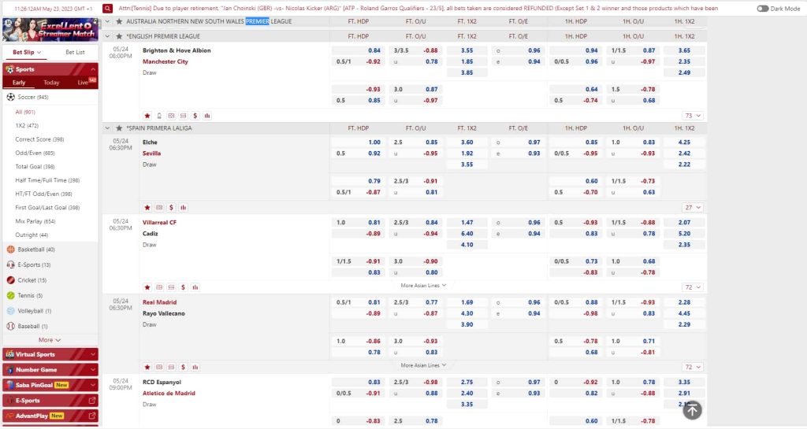Bet Cadiz FT 1X2 odds 6.40
This screenshot has width=807, height=429.
click(467, 234)
